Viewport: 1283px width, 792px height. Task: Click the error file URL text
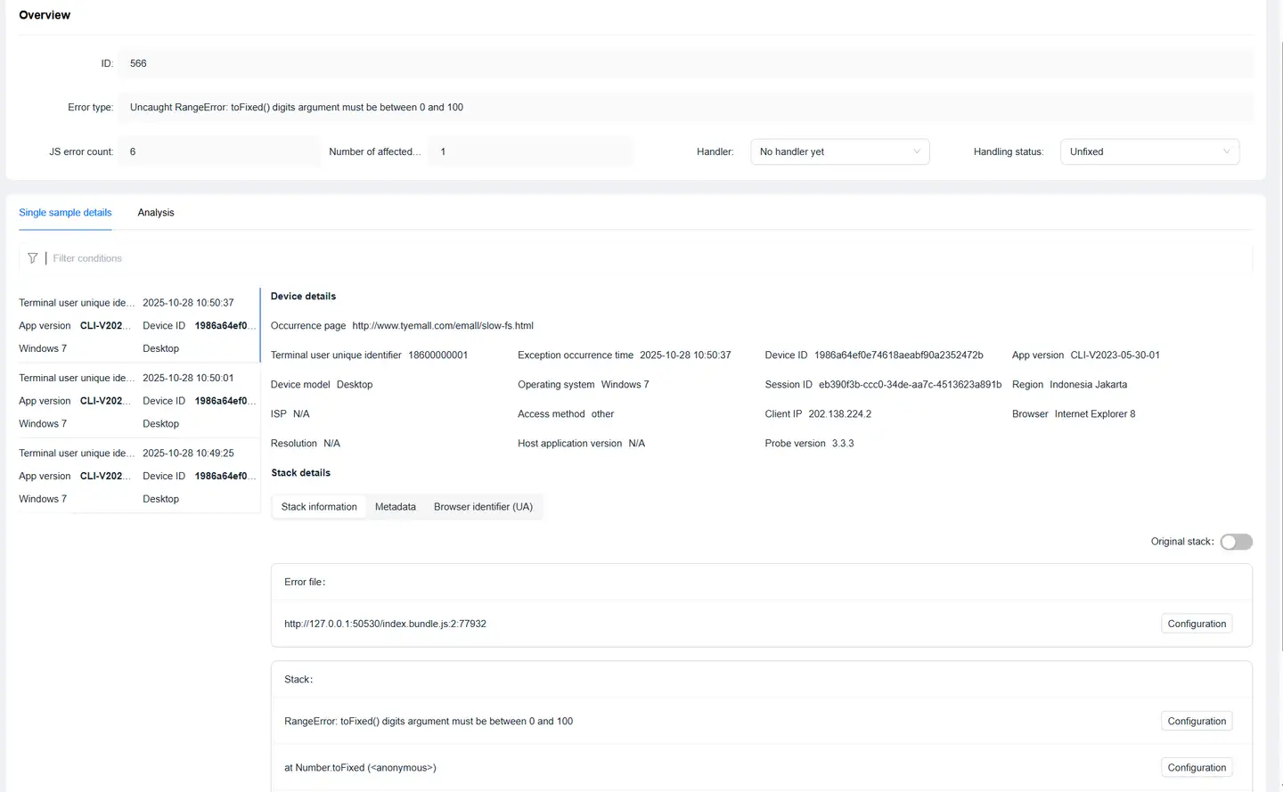(385, 624)
